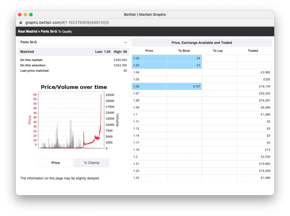This screenshot has height=216, width=290.
Task: Select the 1.12 price row label
Action: point(136,129)
